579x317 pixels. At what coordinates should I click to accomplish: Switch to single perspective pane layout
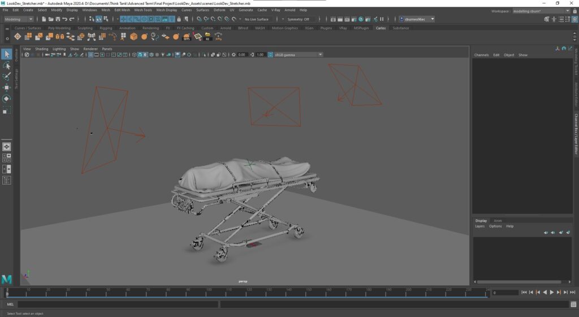pos(6,147)
